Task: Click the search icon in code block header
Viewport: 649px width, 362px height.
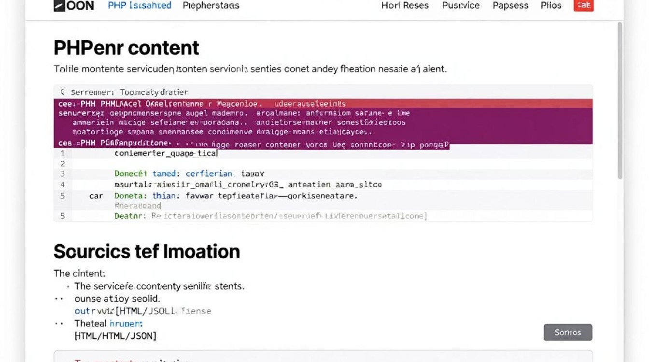Action: (x=62, y=92)
